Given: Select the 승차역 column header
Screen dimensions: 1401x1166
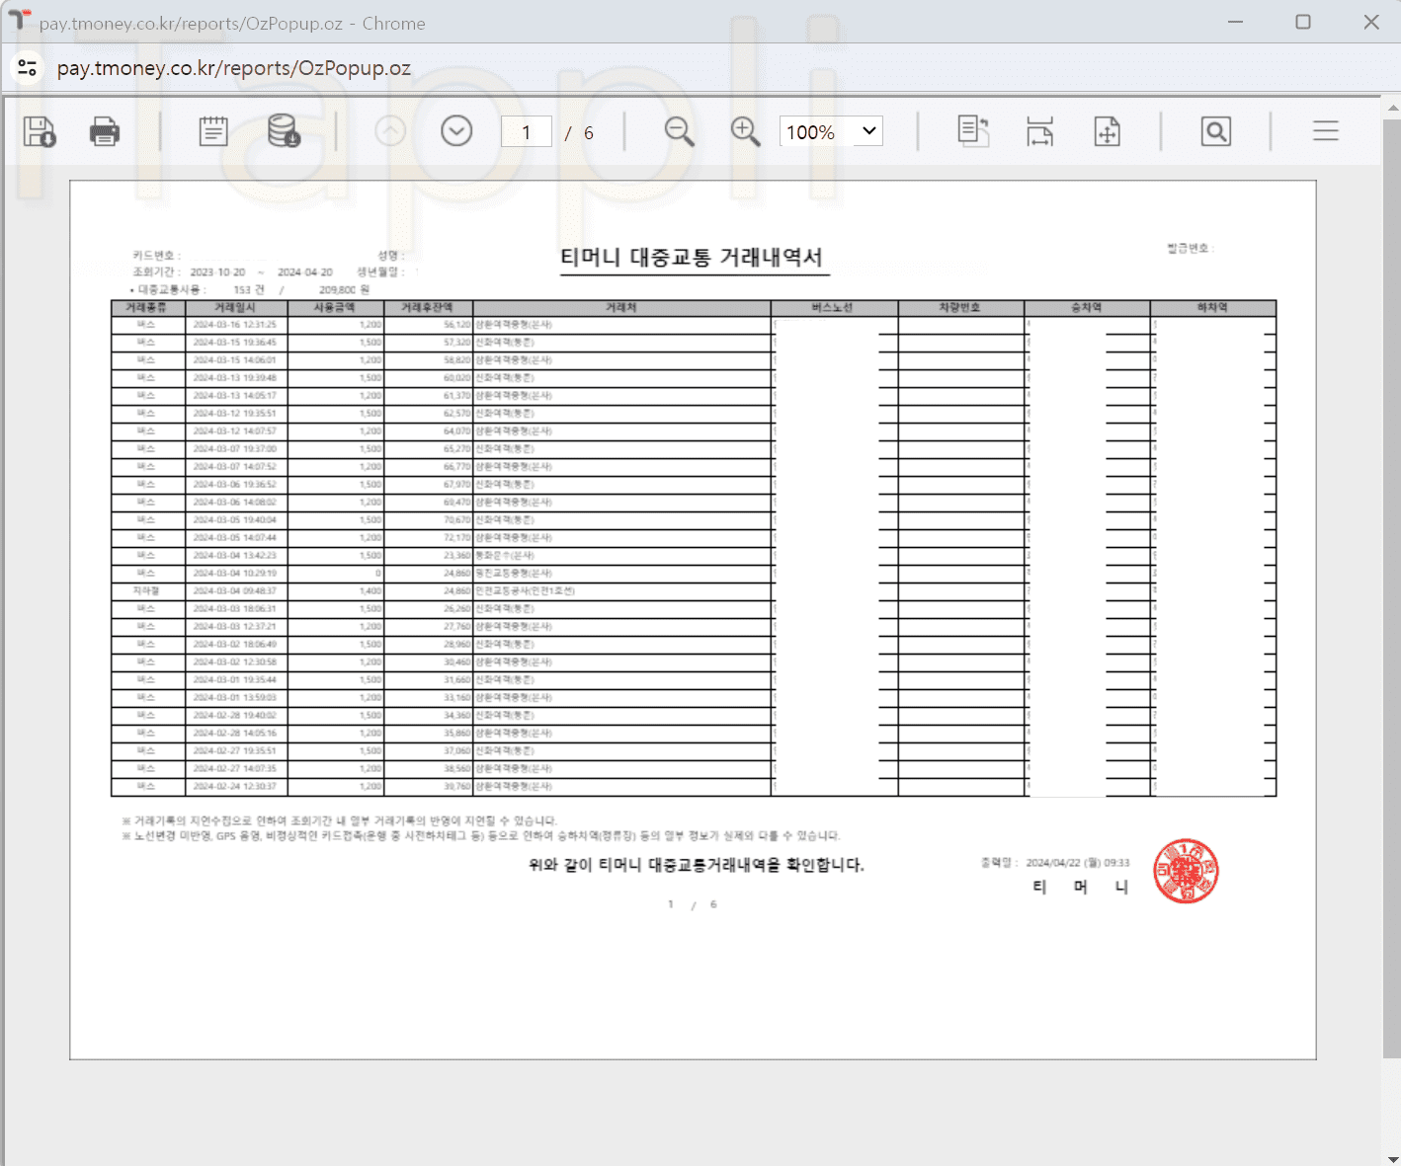Looking at the screenshot, I should 1087,308.
